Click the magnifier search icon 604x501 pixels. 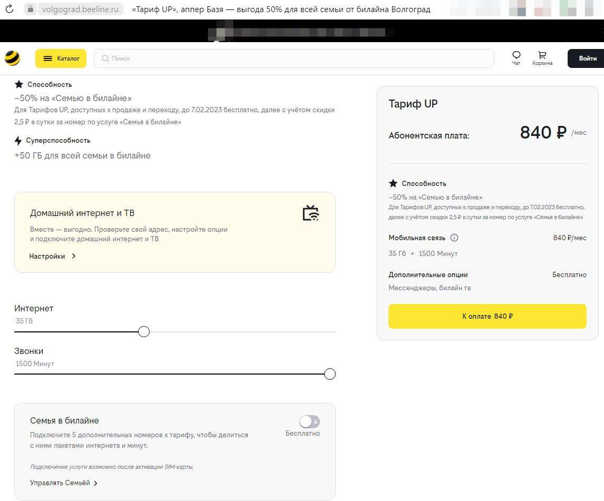pyautogui.click(x=105, y=58)
